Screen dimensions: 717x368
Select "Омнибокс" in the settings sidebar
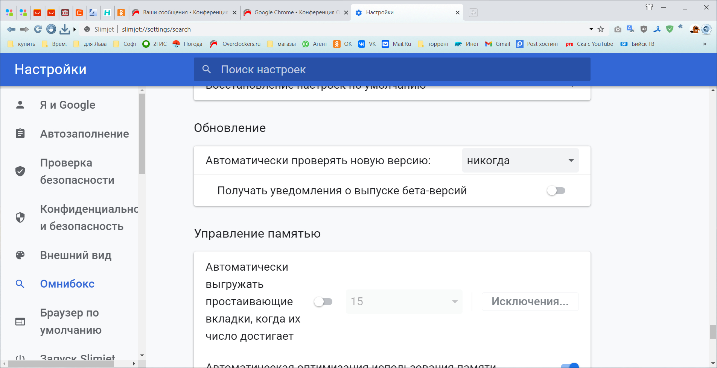[x=67, y=284]
